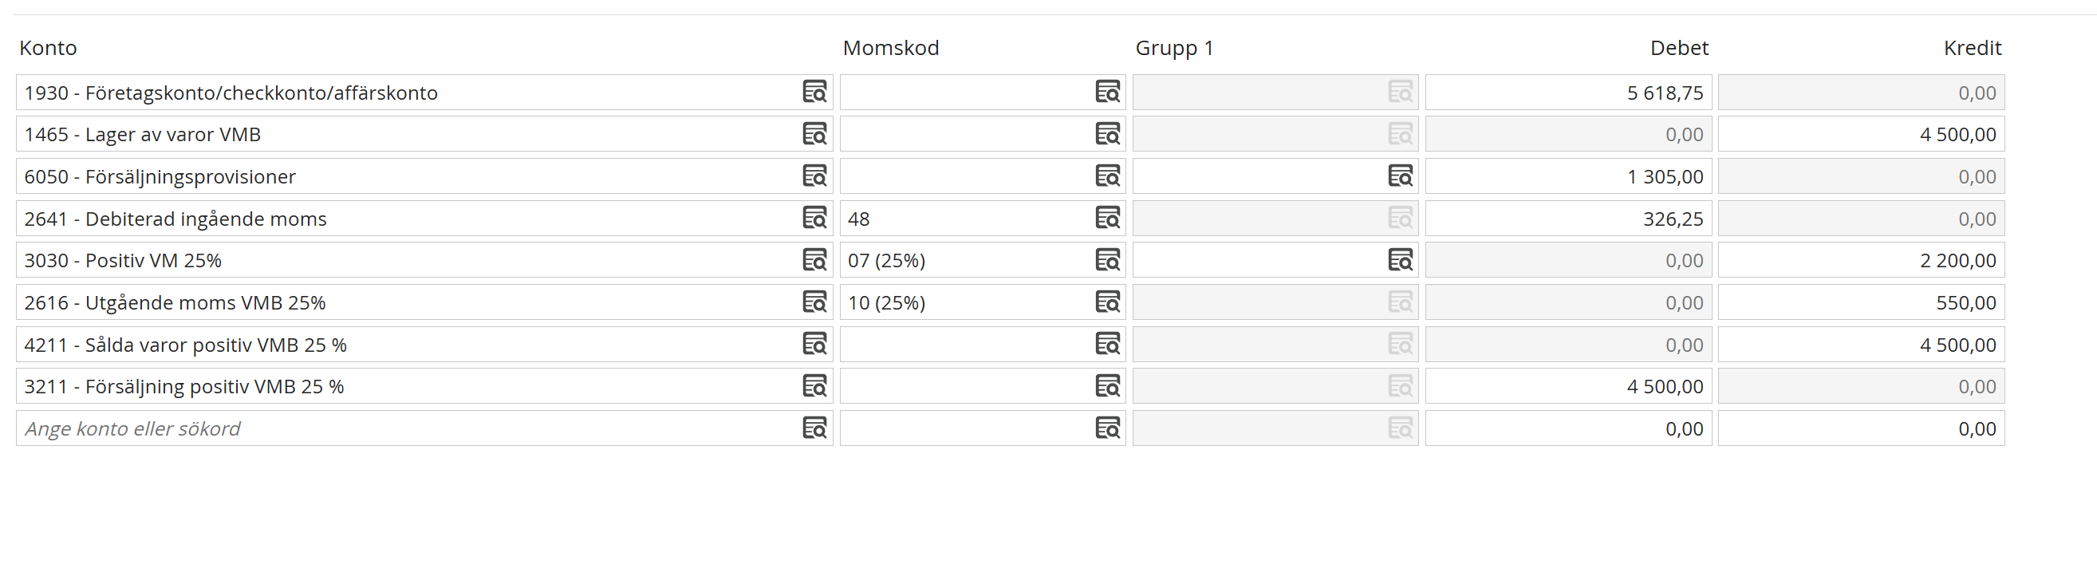2097x576 pixels.
Task: Open account search on the empty bottom row
Action: (814, 428)
